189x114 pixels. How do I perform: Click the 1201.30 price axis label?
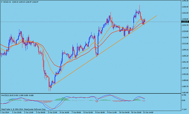[185, 62]
